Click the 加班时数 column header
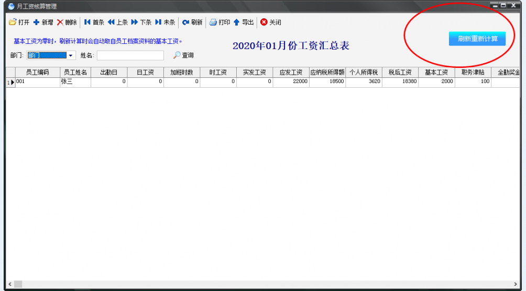The image size is (526, 291). pos(182,72)
